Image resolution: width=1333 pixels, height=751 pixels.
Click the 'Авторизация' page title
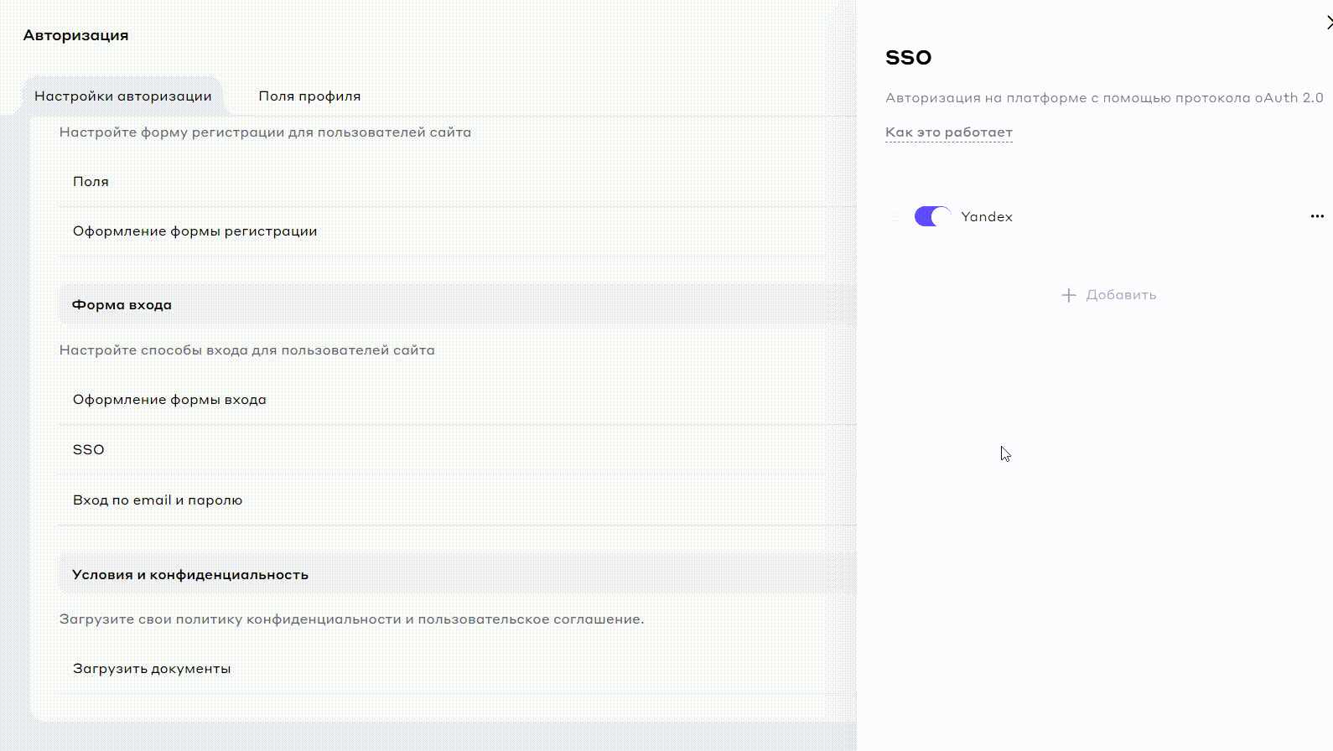(x=75, y=35)
